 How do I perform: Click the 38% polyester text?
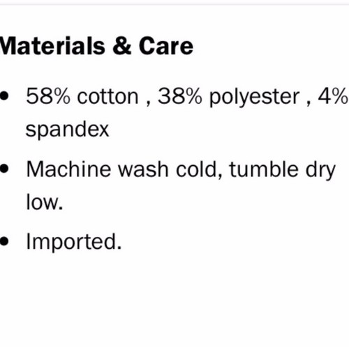point(228,97)
